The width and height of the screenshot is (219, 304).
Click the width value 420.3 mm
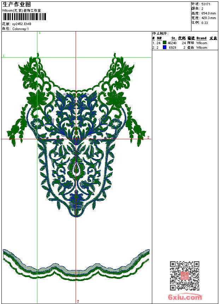(x=208, y=18)
